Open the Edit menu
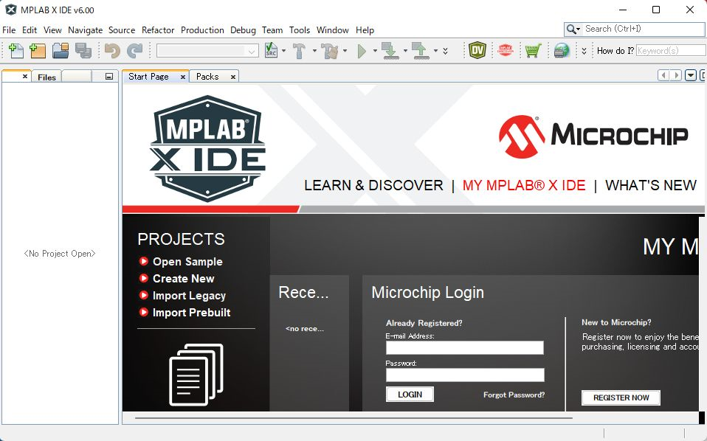 (30, 30)
